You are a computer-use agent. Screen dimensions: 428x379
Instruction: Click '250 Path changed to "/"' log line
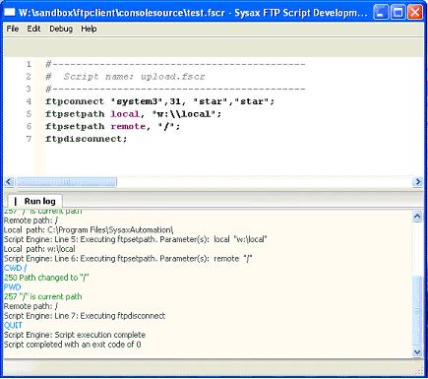click(46, 278)
